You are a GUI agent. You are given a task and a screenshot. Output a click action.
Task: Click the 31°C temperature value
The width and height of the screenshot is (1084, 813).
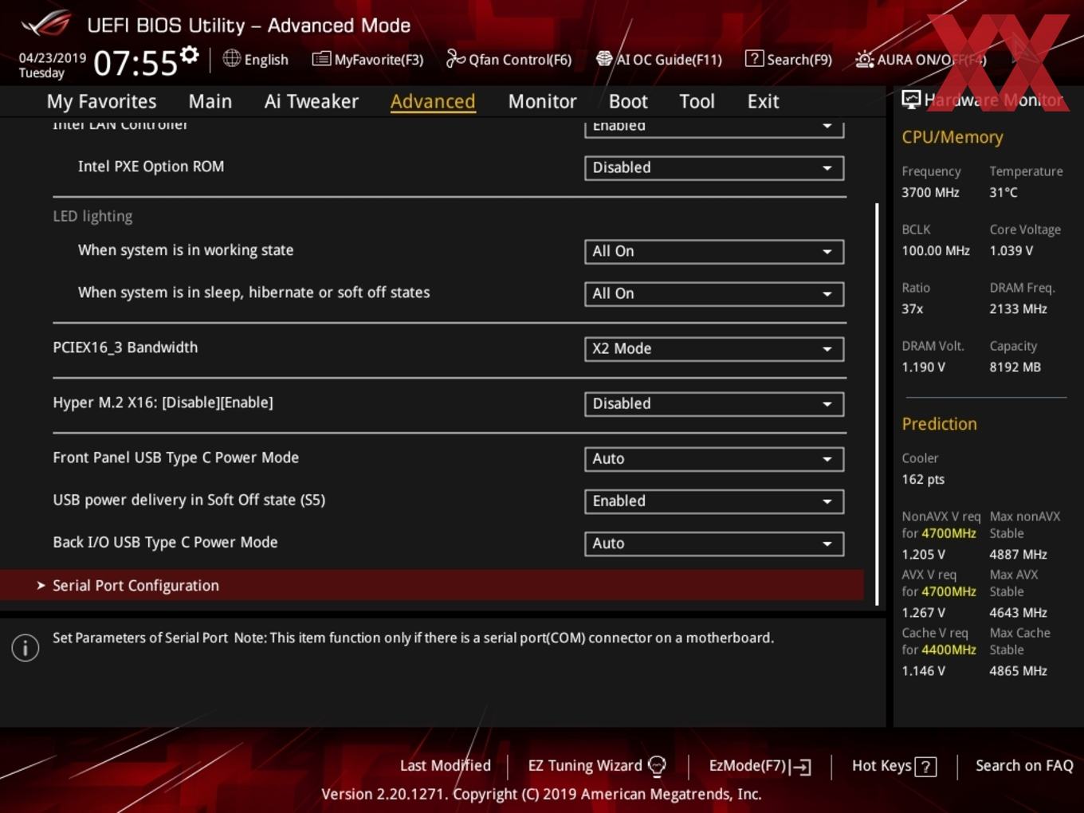(x=1003, y=192)
